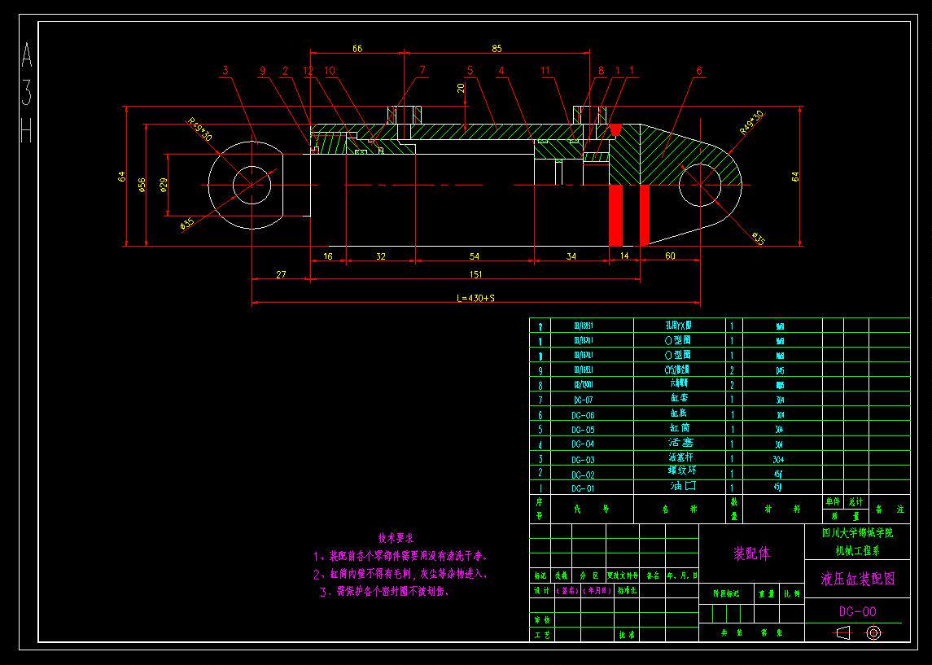932x665 pixels.
Task: Click the 标准化 title block label
Action: point(627,591)
